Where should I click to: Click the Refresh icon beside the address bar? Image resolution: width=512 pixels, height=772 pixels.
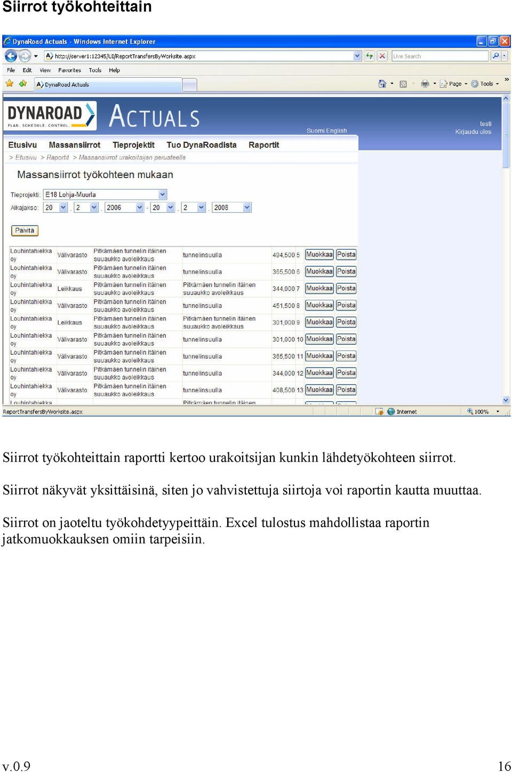[x=369, y=55]
